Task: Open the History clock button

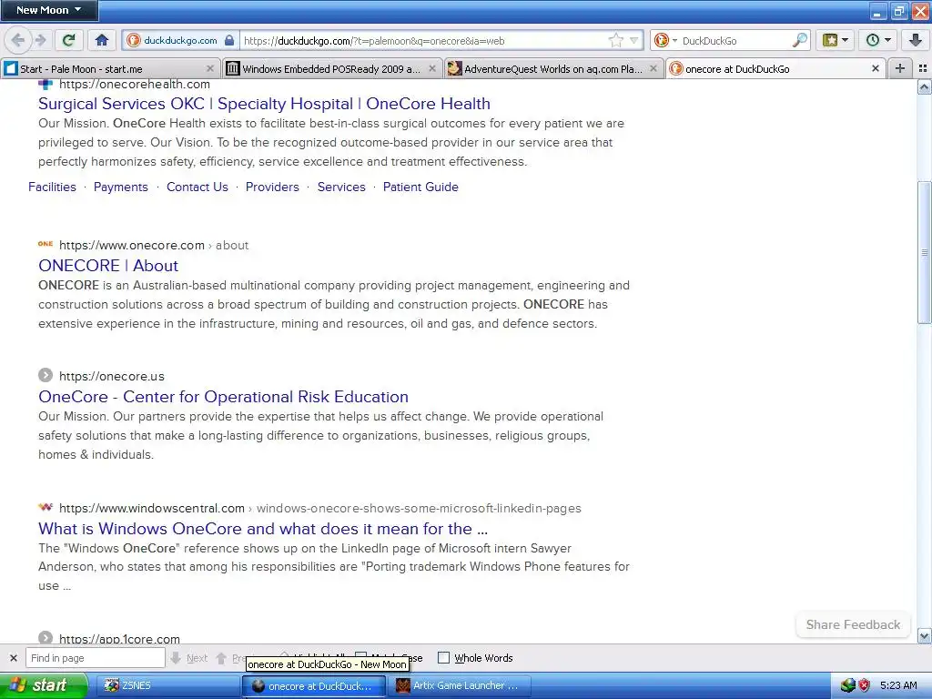Action: coord(878,40)
